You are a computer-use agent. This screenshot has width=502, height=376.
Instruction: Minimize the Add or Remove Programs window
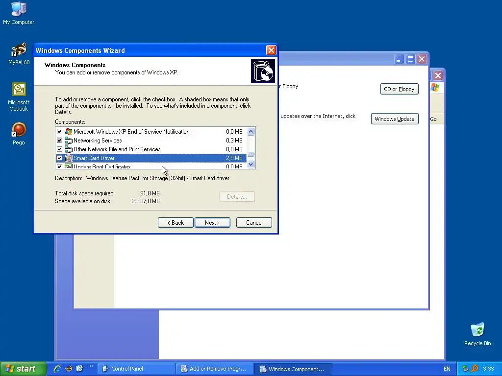(x=399, y=59)
